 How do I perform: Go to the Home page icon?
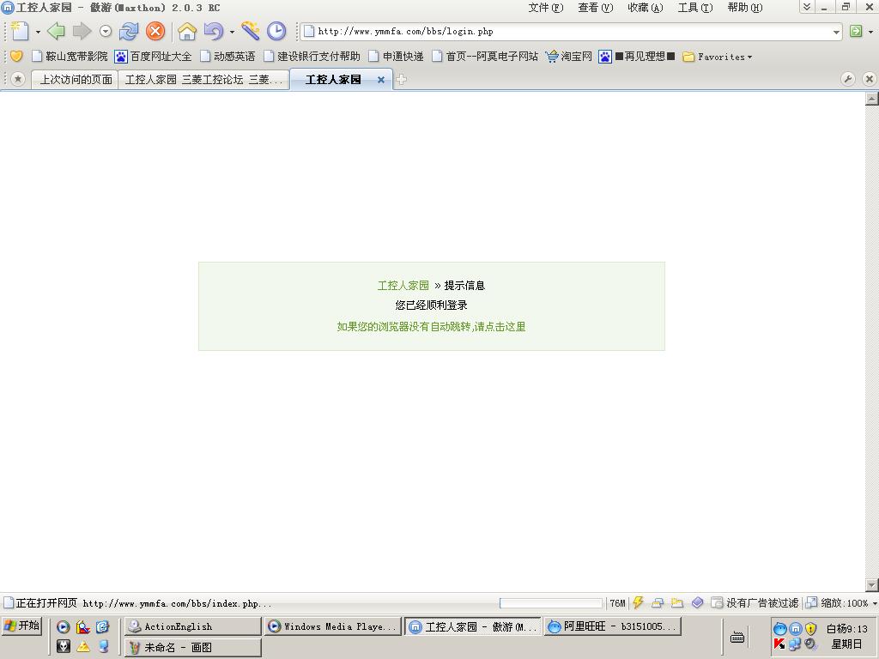(187, 32)
